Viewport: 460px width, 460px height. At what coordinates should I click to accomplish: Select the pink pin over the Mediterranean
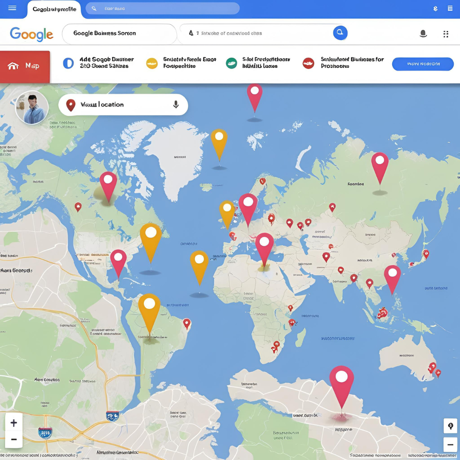click(264, 250)
